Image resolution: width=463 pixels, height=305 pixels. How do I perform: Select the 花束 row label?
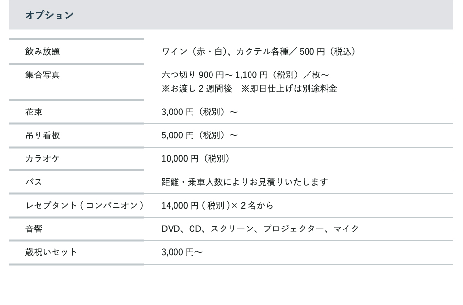(34, 112)
